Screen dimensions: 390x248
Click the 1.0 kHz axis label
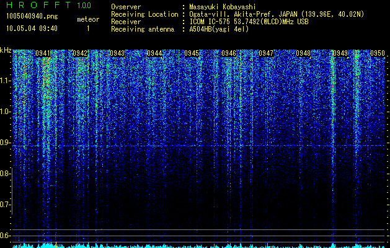(x=4, y=112)
